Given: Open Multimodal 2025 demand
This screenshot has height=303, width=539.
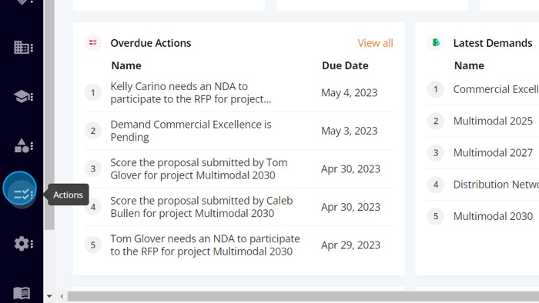Looking at the screenshot, I should (x=493, y=121).
